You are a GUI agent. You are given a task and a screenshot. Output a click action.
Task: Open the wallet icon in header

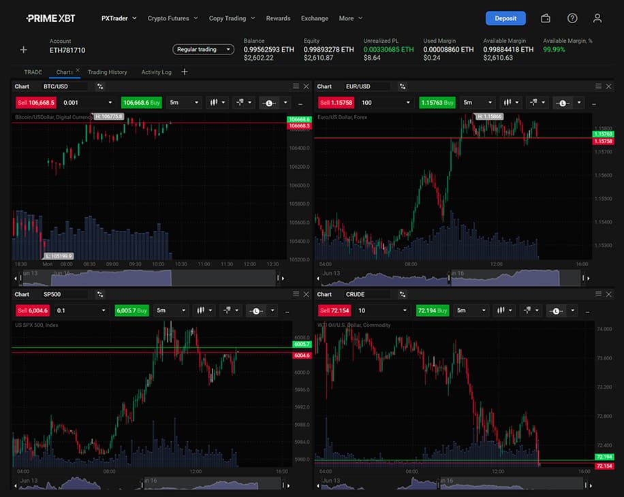click(546, 18)
